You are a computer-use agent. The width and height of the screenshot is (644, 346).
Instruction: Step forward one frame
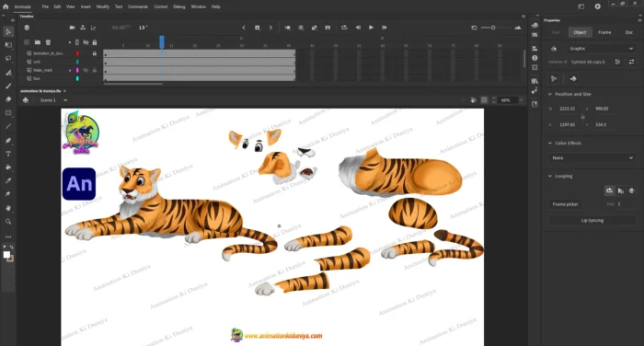[384, 28]
